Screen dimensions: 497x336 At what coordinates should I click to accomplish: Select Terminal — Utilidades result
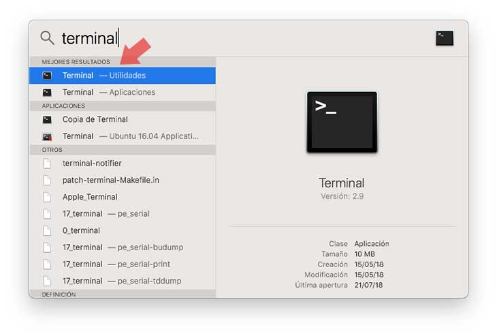(x=123, y=76)
